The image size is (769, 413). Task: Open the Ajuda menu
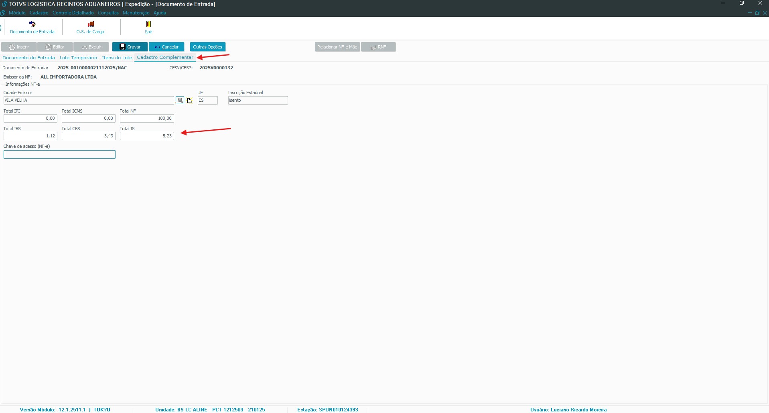click(x=160, y=13)
